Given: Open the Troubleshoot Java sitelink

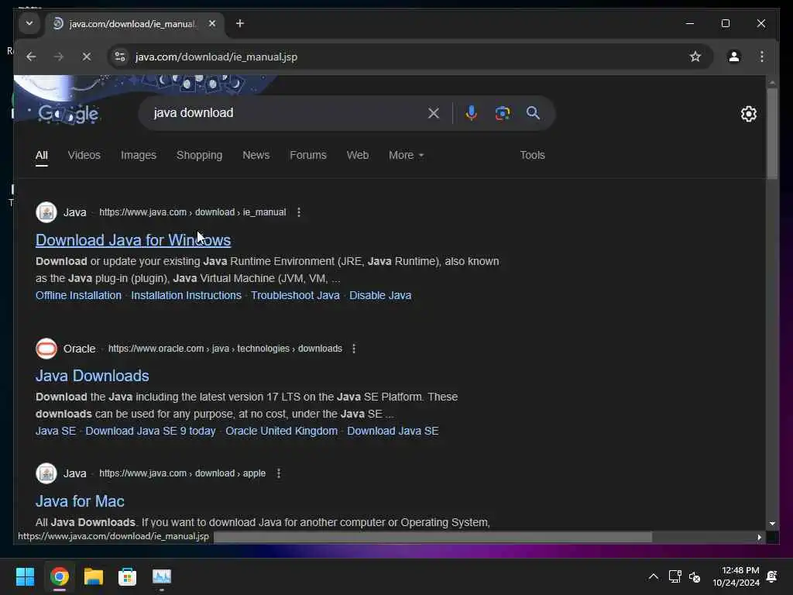Looking at the screenshot, I should [295, 295].
